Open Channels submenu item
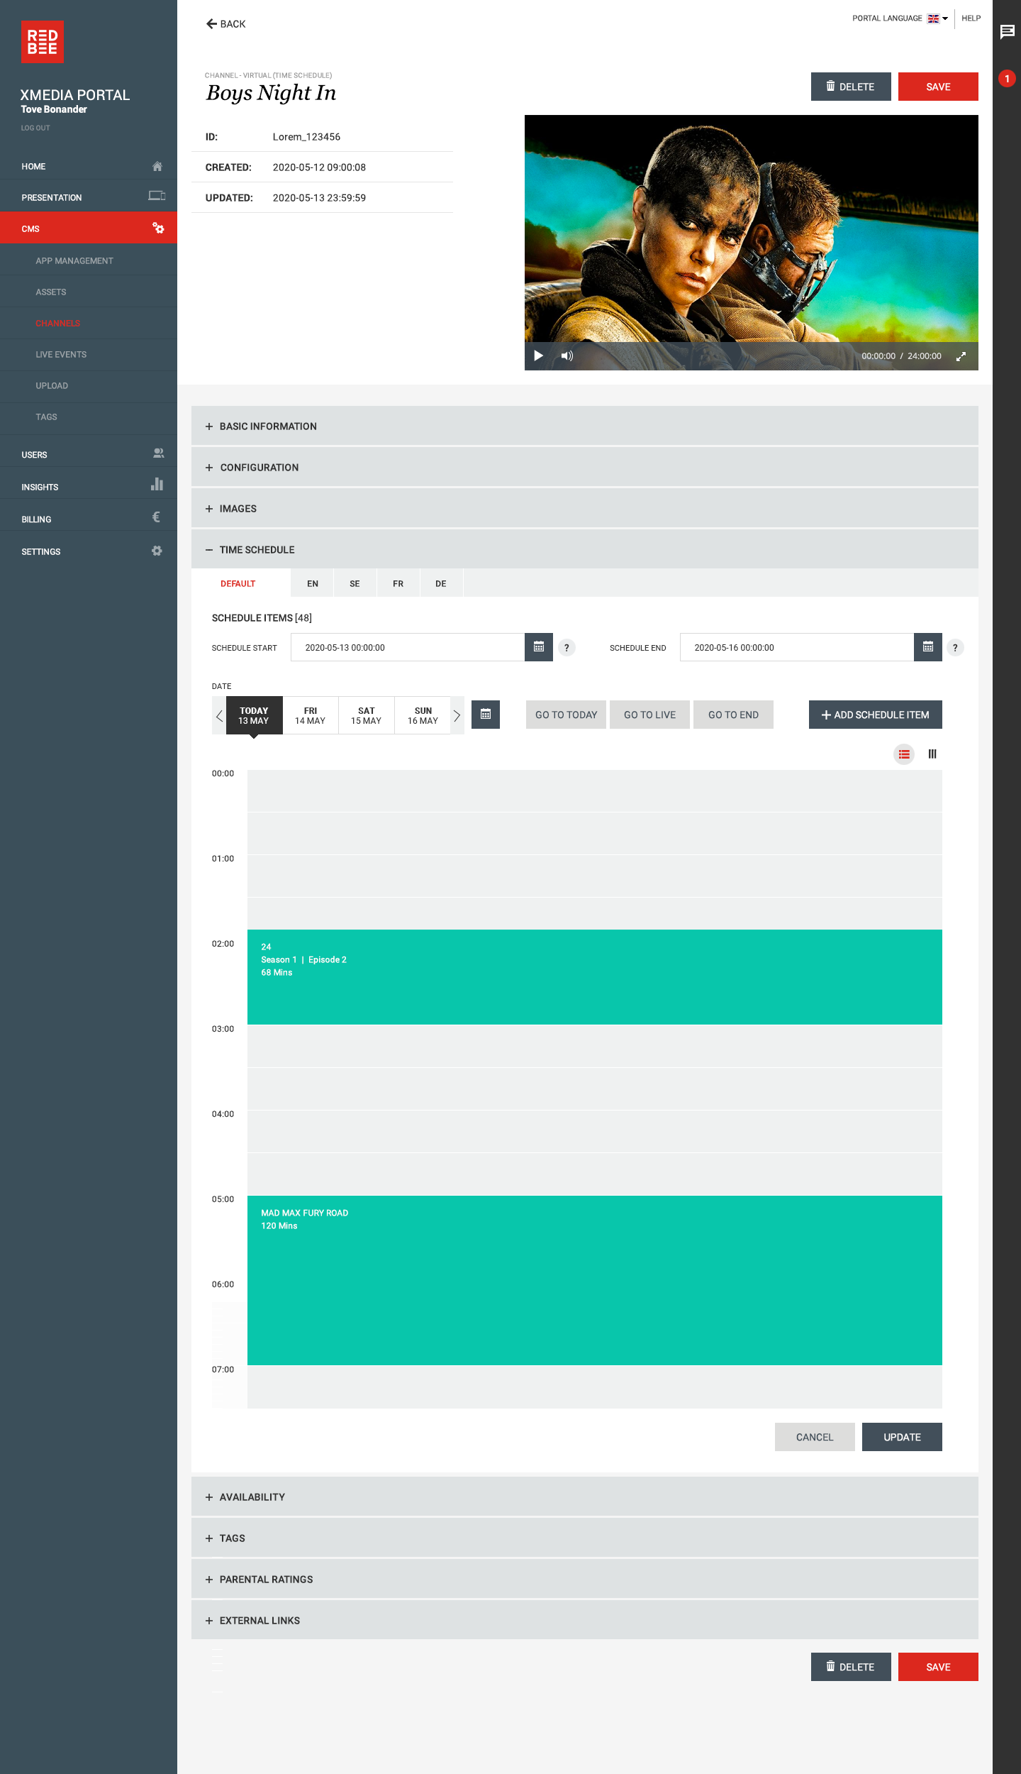This screenshot has width=1021, height=1774. 89,323
